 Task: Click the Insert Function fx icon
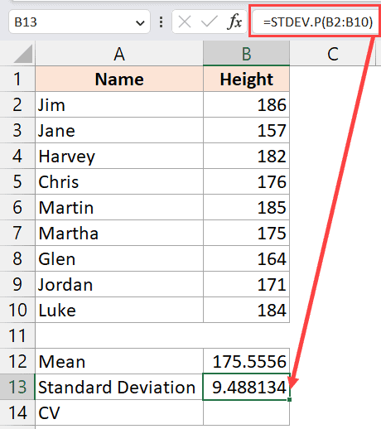click(234, 22)
